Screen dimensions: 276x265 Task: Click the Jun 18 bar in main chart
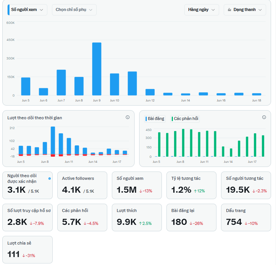coord(256,94)
